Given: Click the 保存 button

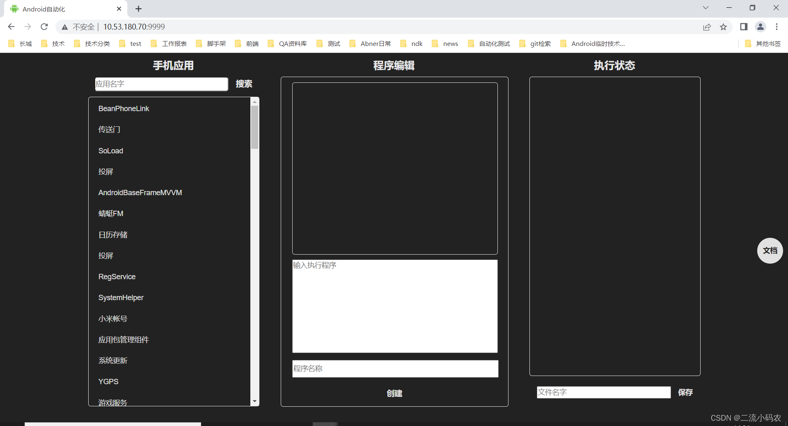Looking at the screenshot, I should [x=685, y=392].
